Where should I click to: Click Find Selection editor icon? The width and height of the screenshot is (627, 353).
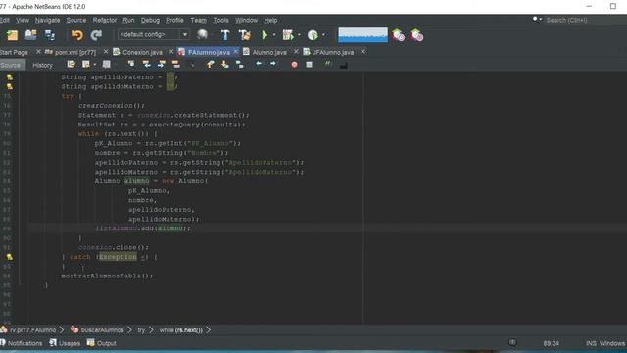pos(131,64)
